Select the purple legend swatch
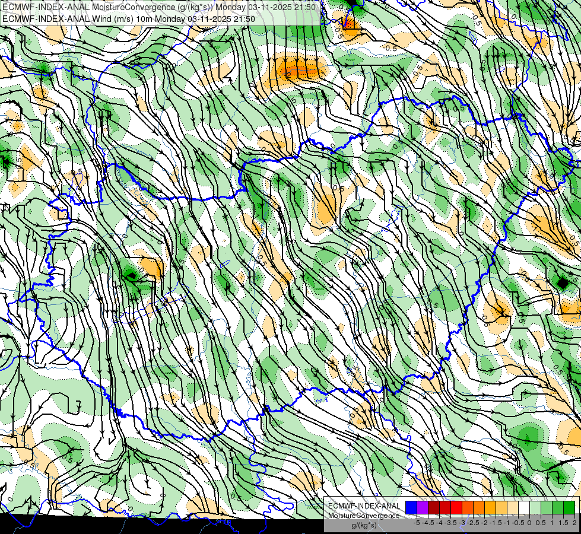 423,508
